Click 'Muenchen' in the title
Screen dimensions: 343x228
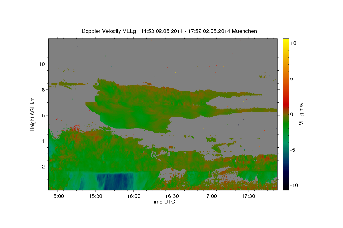click(245, 31)
